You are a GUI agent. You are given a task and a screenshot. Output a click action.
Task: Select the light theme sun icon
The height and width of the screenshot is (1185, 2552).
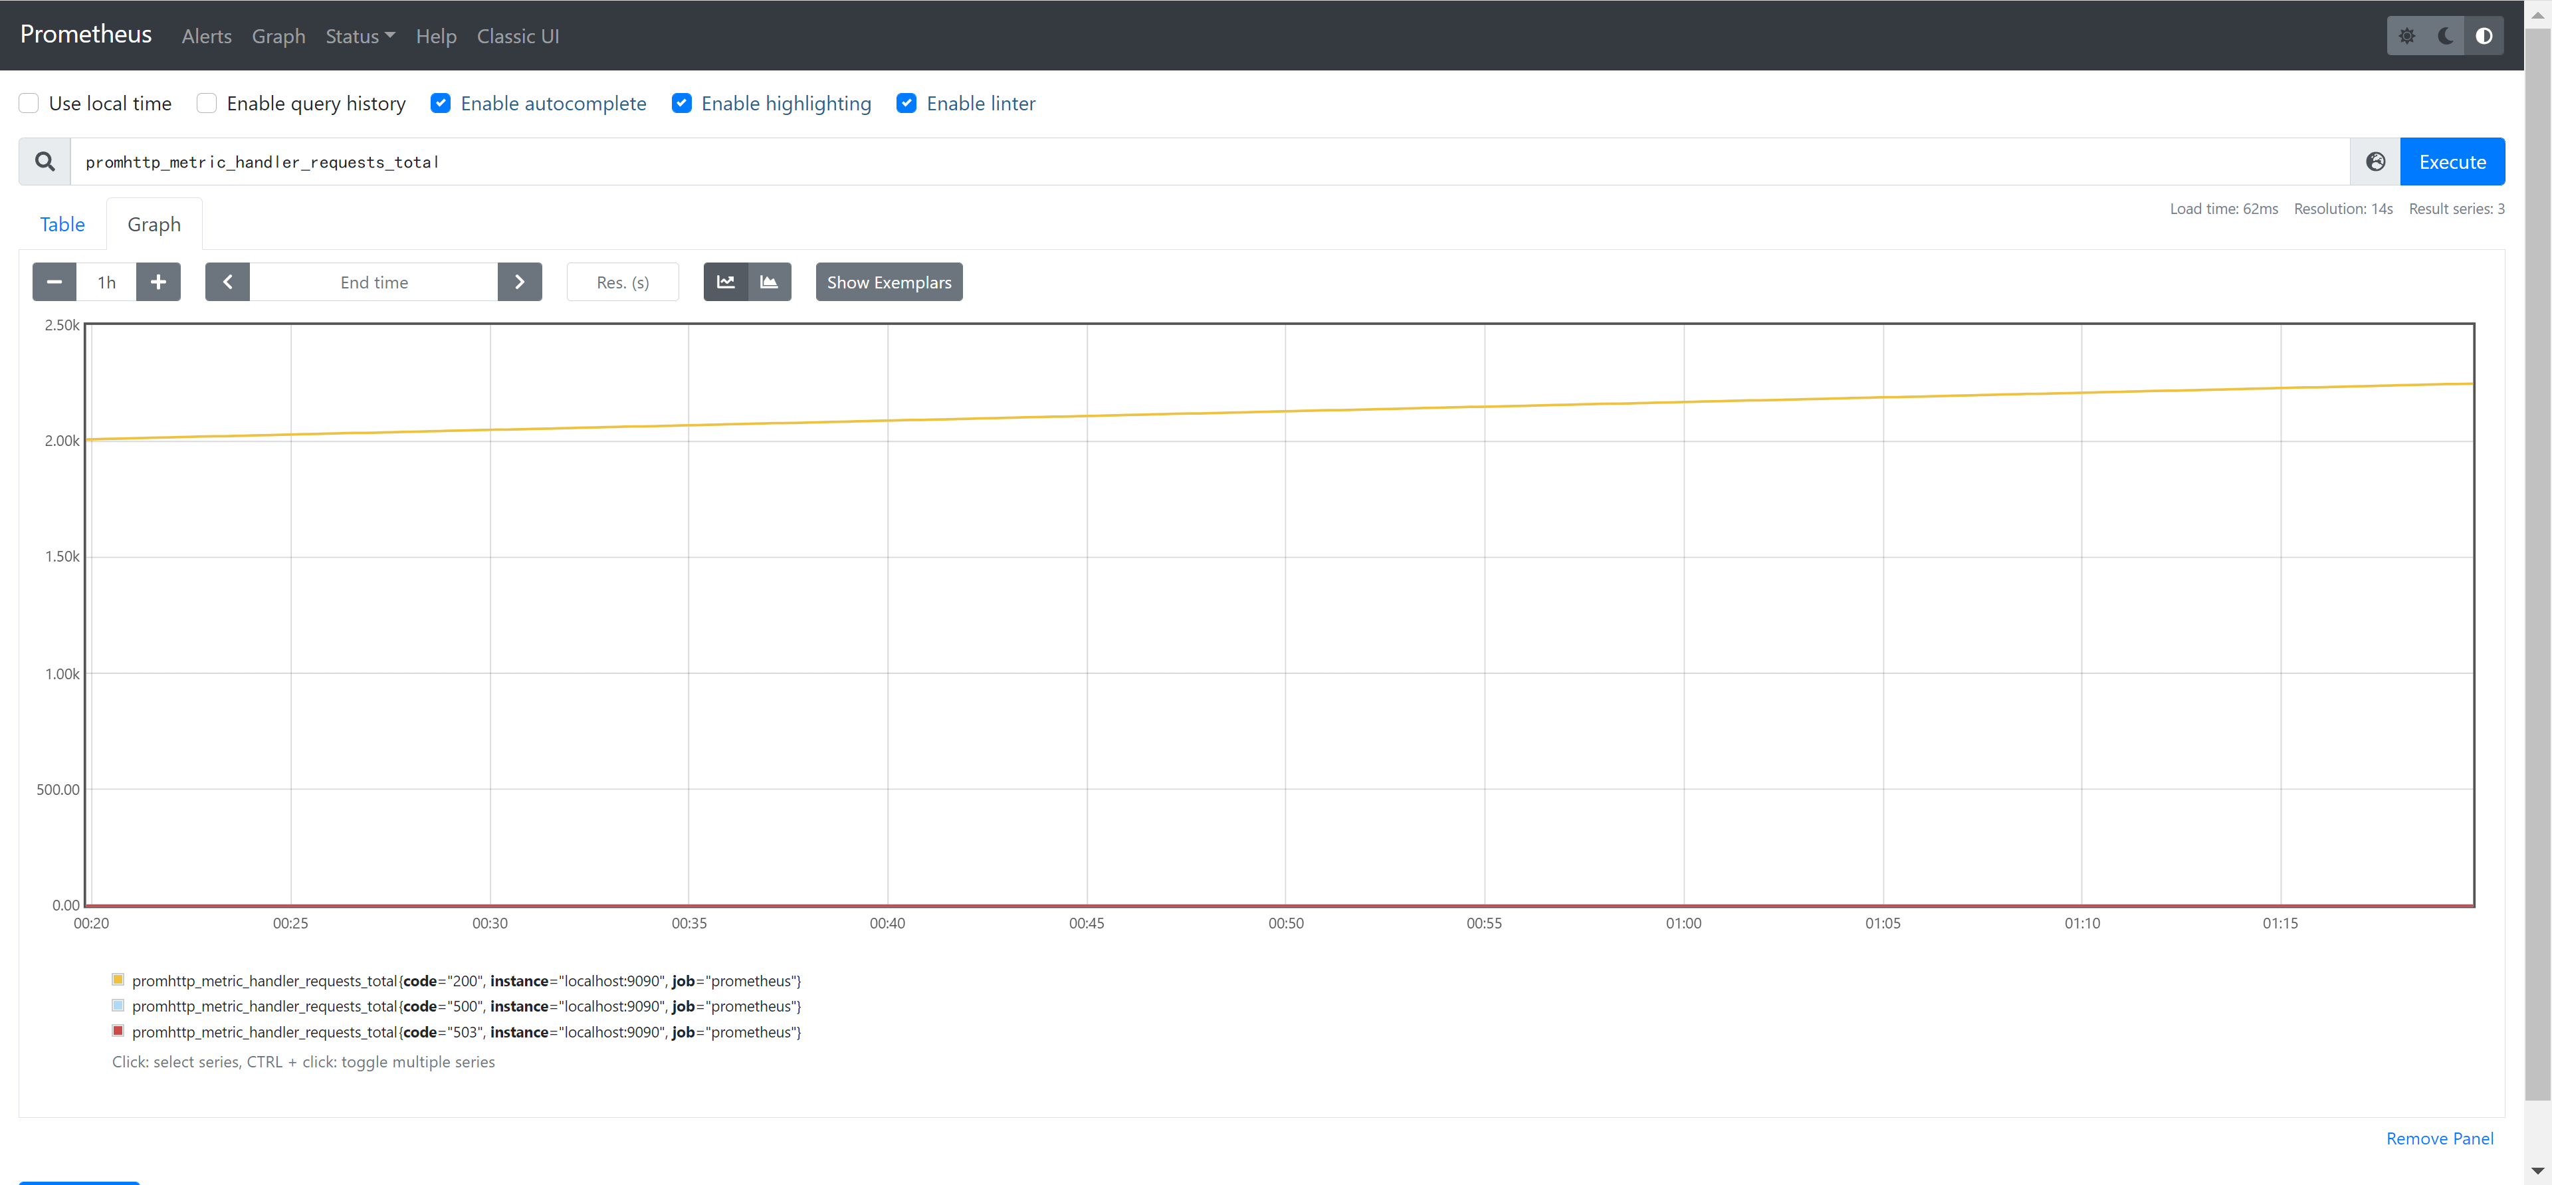tap(2406, 36)
